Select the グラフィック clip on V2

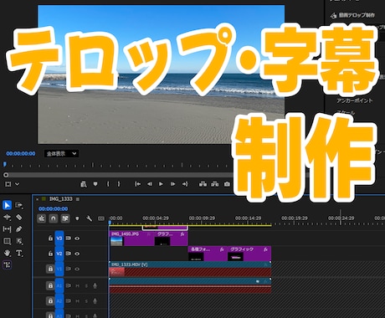249,254
